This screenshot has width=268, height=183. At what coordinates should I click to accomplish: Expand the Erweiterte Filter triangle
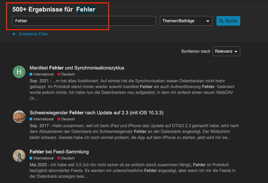[14, 34]
